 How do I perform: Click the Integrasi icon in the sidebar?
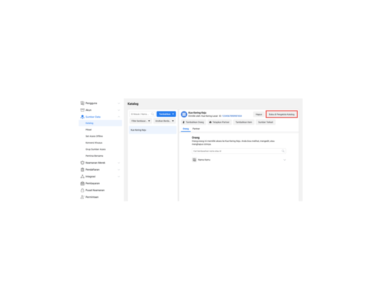point(82,176)
